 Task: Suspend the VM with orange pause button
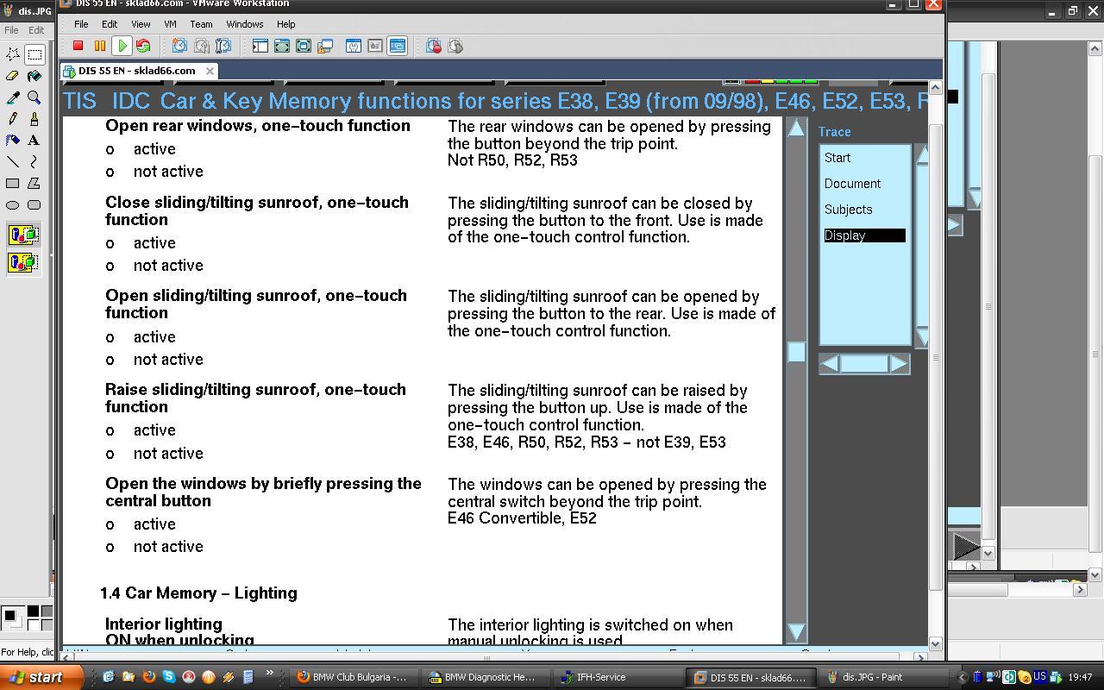(100, 46)
